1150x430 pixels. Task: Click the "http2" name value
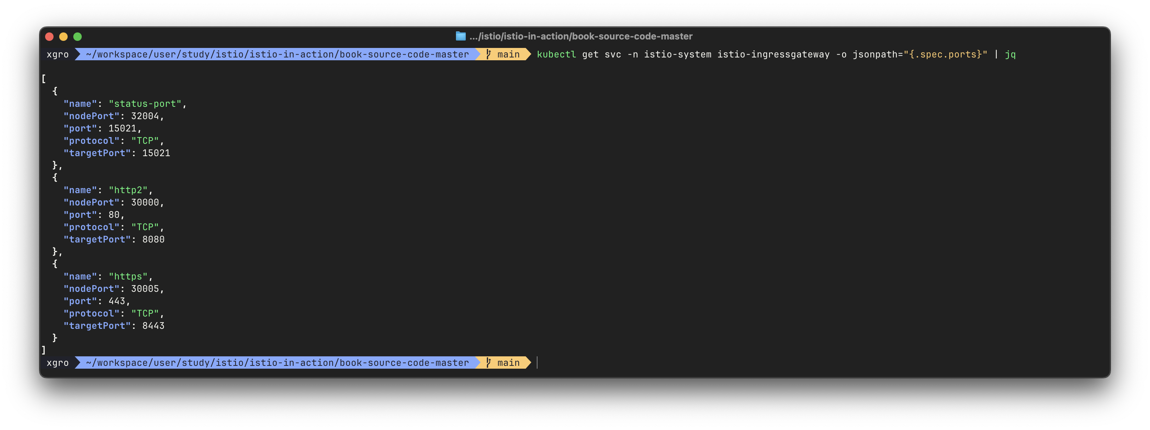[x=128, y=190]
